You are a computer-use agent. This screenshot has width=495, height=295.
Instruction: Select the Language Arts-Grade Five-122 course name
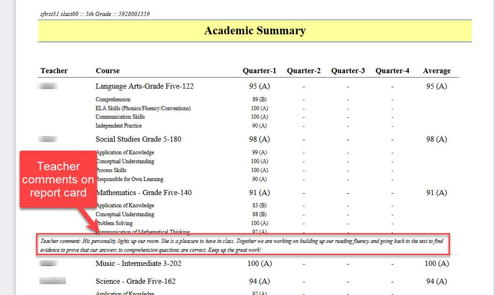(144, 86)
